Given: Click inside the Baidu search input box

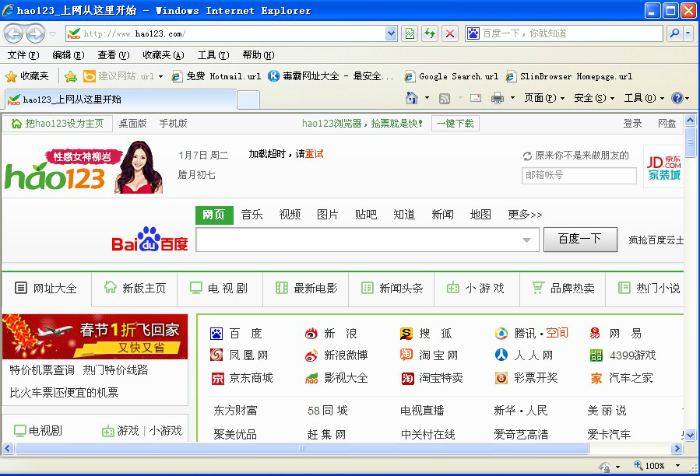Looking at the screenshot, I should 358,240.
